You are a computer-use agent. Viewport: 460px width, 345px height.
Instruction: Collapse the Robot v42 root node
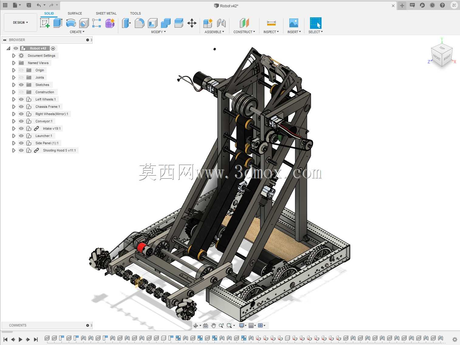[x=9, y=48]
